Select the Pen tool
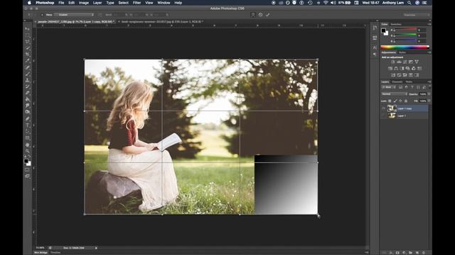This screenshot has width=455, height=255. click(x=27, y=118)
